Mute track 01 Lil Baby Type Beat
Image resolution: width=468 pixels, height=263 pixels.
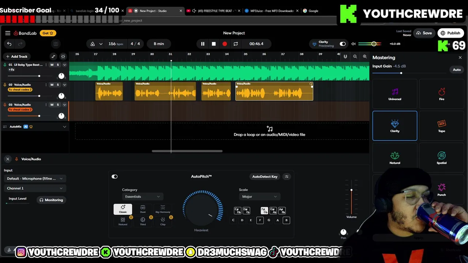click(x=52, y=65)
